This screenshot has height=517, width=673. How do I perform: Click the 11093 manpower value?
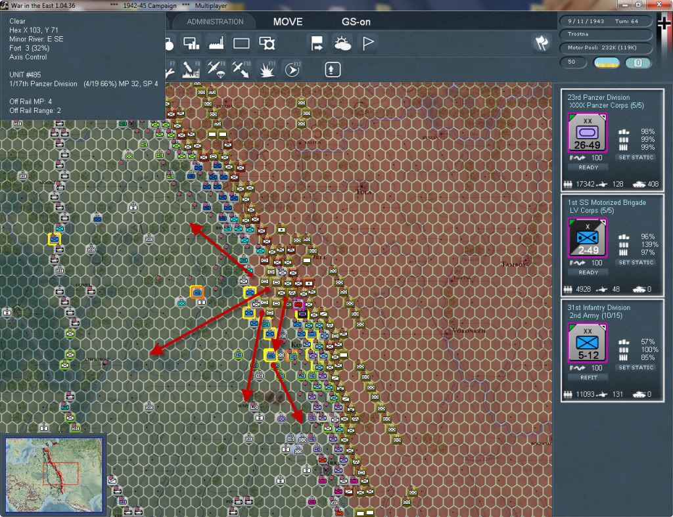coord(585,395)
